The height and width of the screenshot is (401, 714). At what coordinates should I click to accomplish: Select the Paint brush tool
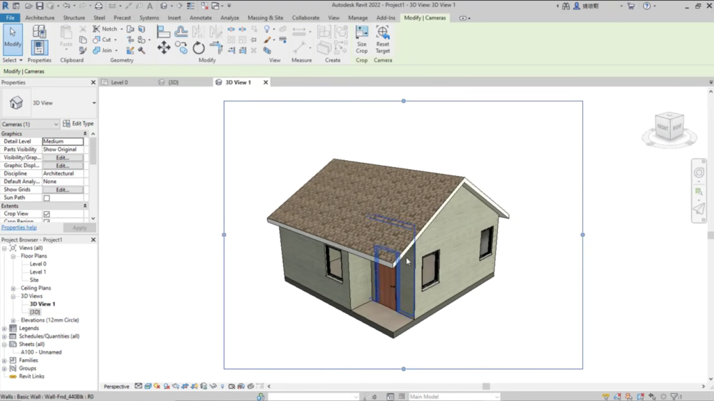click(267, 40)
